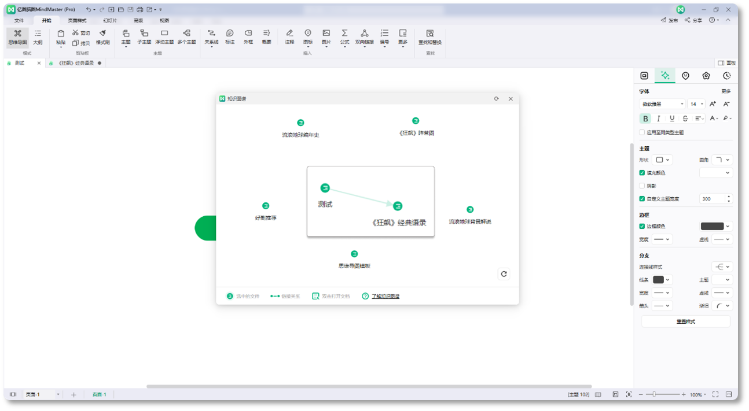
Task: Open the 微软雅黑 font family dropdown
Action: point(663,104)
